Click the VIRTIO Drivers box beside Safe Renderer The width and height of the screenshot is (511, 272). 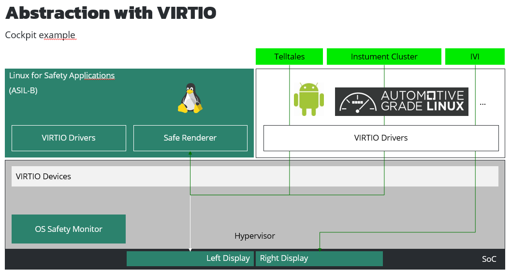click(69, 138)
